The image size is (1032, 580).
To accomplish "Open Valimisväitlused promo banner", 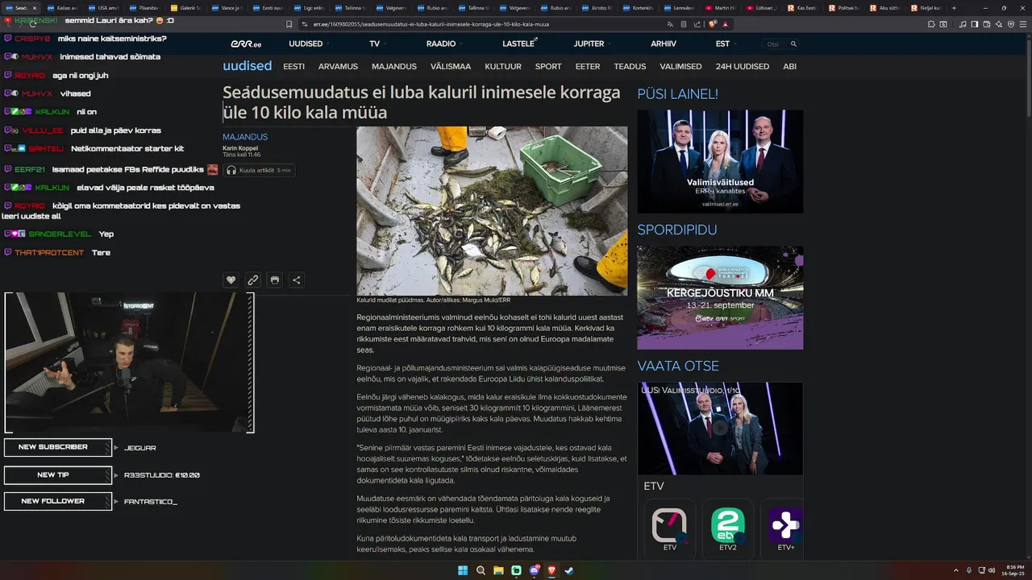I will click(720, 162).
